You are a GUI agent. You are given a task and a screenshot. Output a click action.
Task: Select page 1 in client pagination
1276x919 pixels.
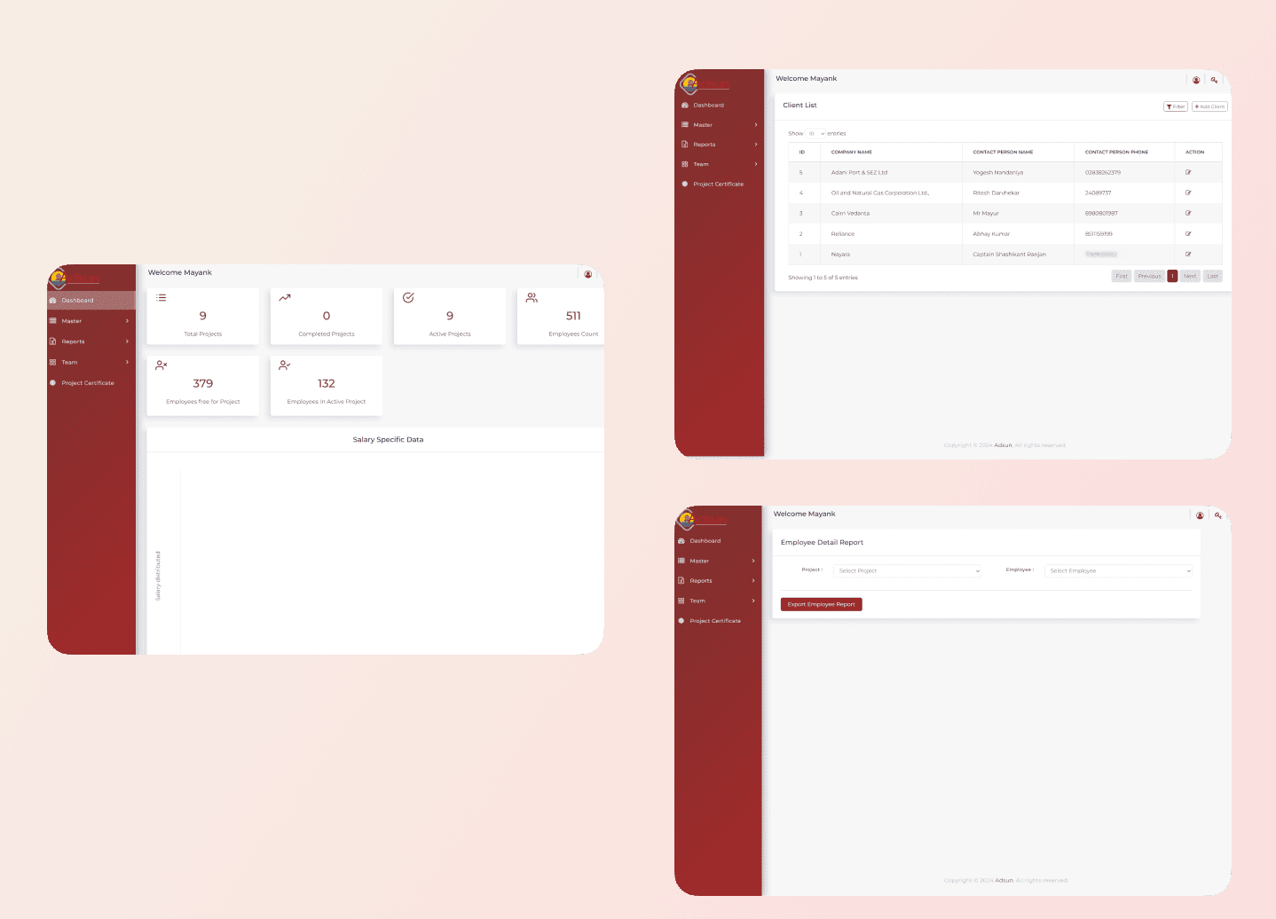click(x=1172, y=276)
